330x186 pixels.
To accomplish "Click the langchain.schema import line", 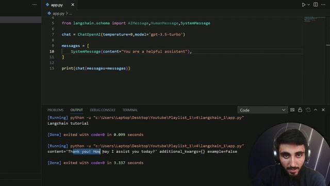I will coord(136,23).
